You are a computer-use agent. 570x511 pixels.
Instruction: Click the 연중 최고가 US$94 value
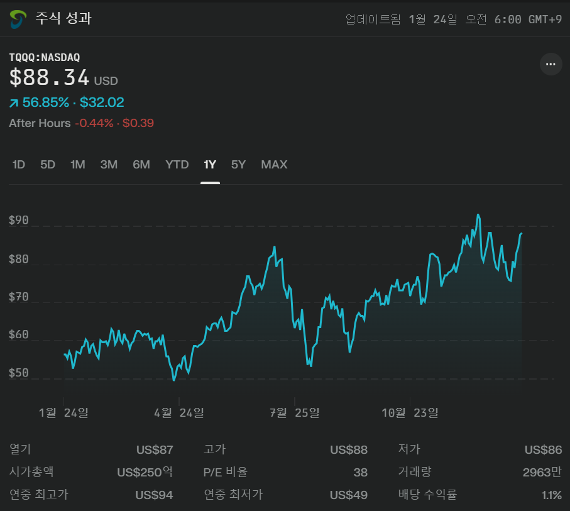pos(154,495)
